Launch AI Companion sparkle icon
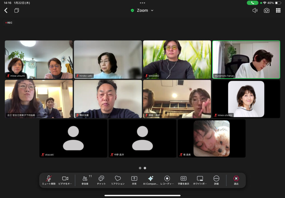Screen dimensions: 285x198 click(x=150, y=180)
